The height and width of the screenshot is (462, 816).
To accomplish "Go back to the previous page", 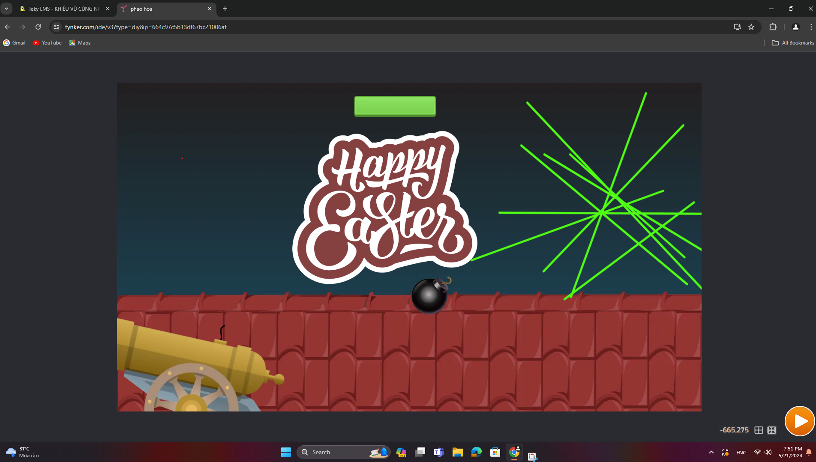I will click(x=7, y=27).
